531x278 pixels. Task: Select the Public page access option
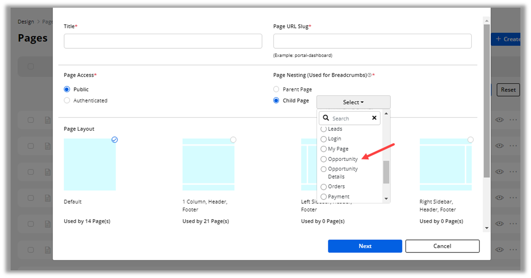[67, 90]
